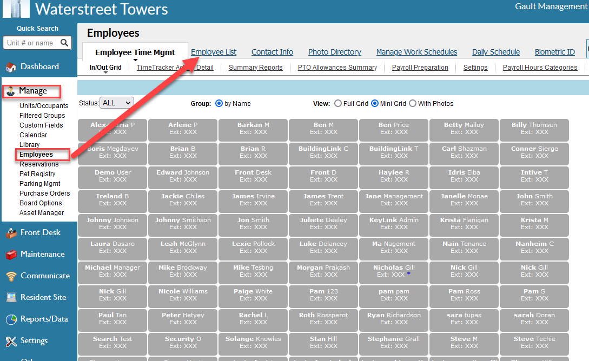
Task: Expand the Manage menu label
Action: pos(33,91)
